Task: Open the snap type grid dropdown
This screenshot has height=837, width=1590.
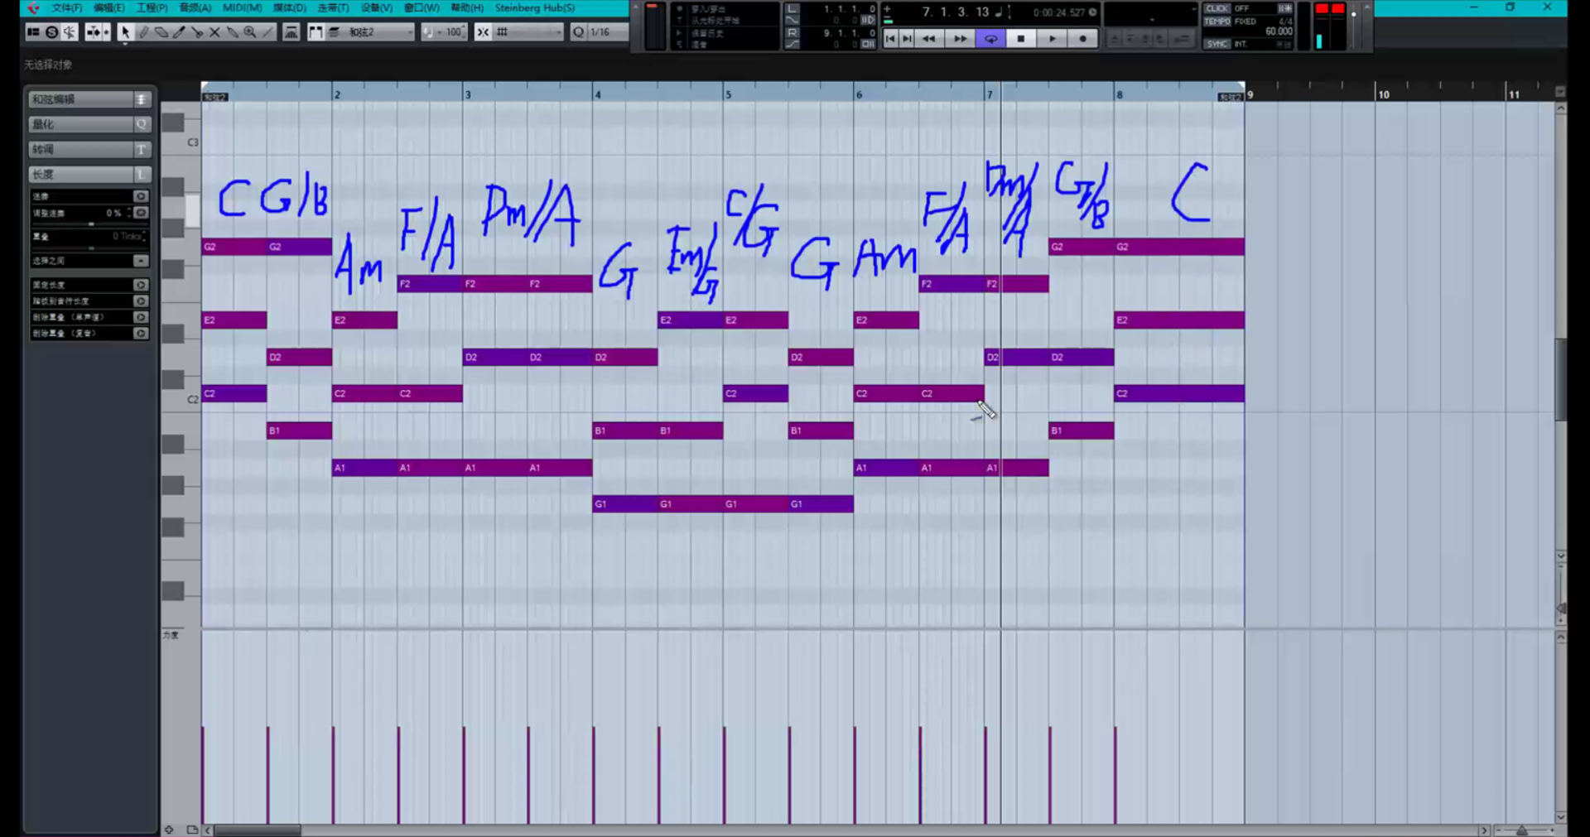Action: [528, 32]
